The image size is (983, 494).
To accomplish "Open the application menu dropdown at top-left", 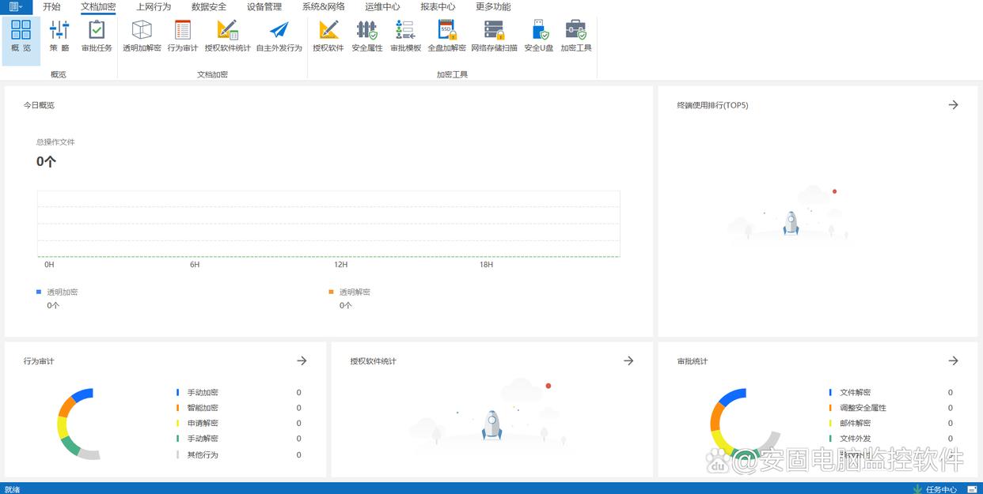I will click(x=16, y=7).
